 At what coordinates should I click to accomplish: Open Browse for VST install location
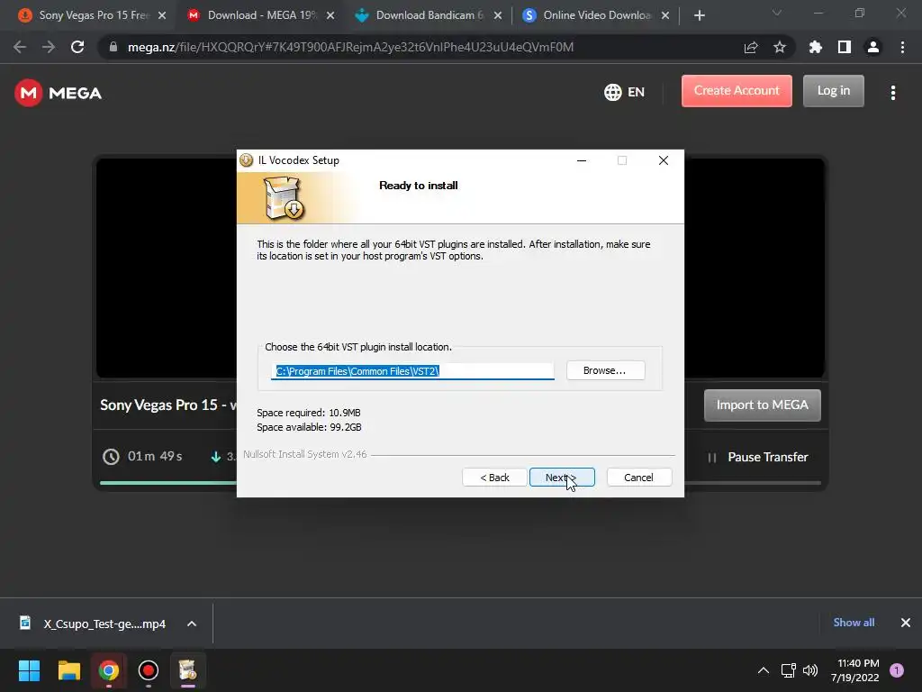[605, 370]
